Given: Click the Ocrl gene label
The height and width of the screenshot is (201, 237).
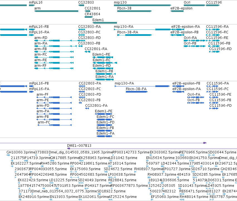Looking at the screenshot, I should tap(187, 3).
